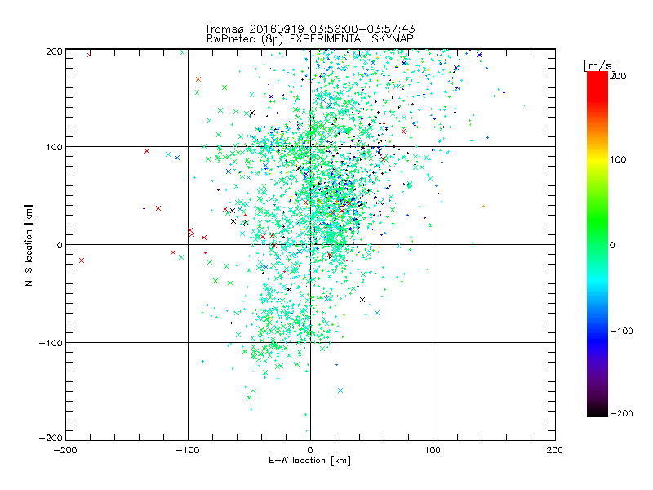653x490 pixels.
Task: Click the colorbar tick label '100'
Action: [618, 159]
